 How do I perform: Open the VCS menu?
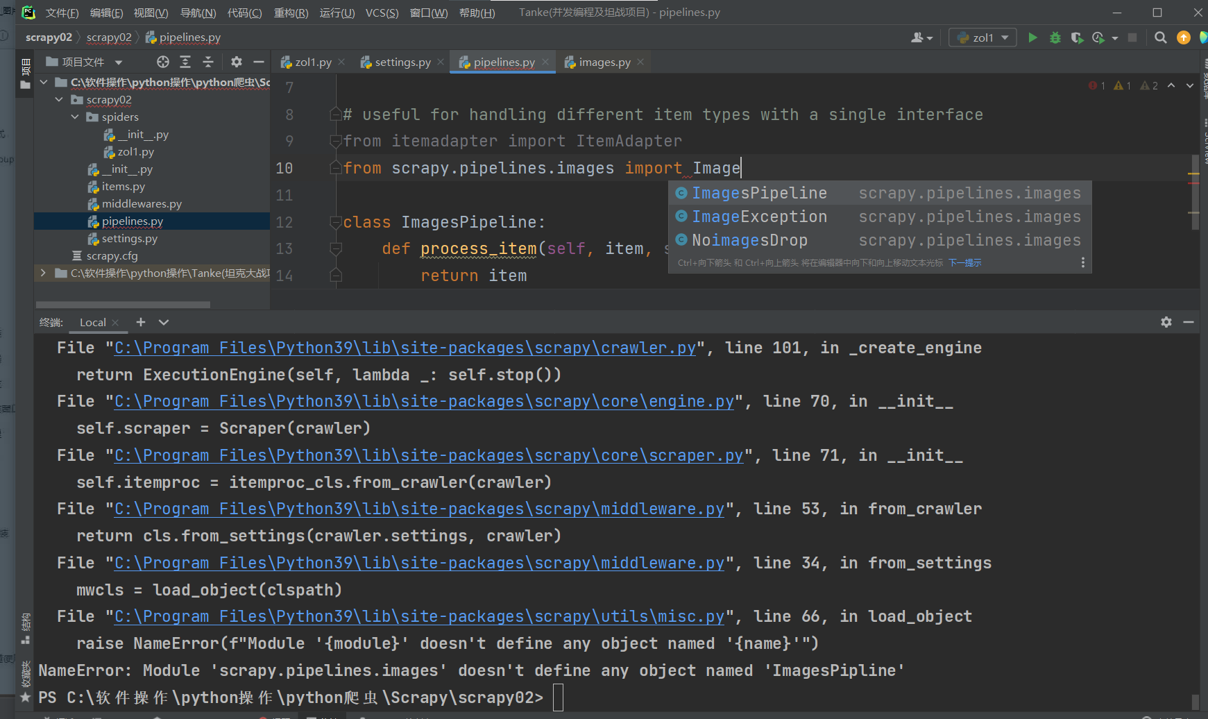(382, 13)
